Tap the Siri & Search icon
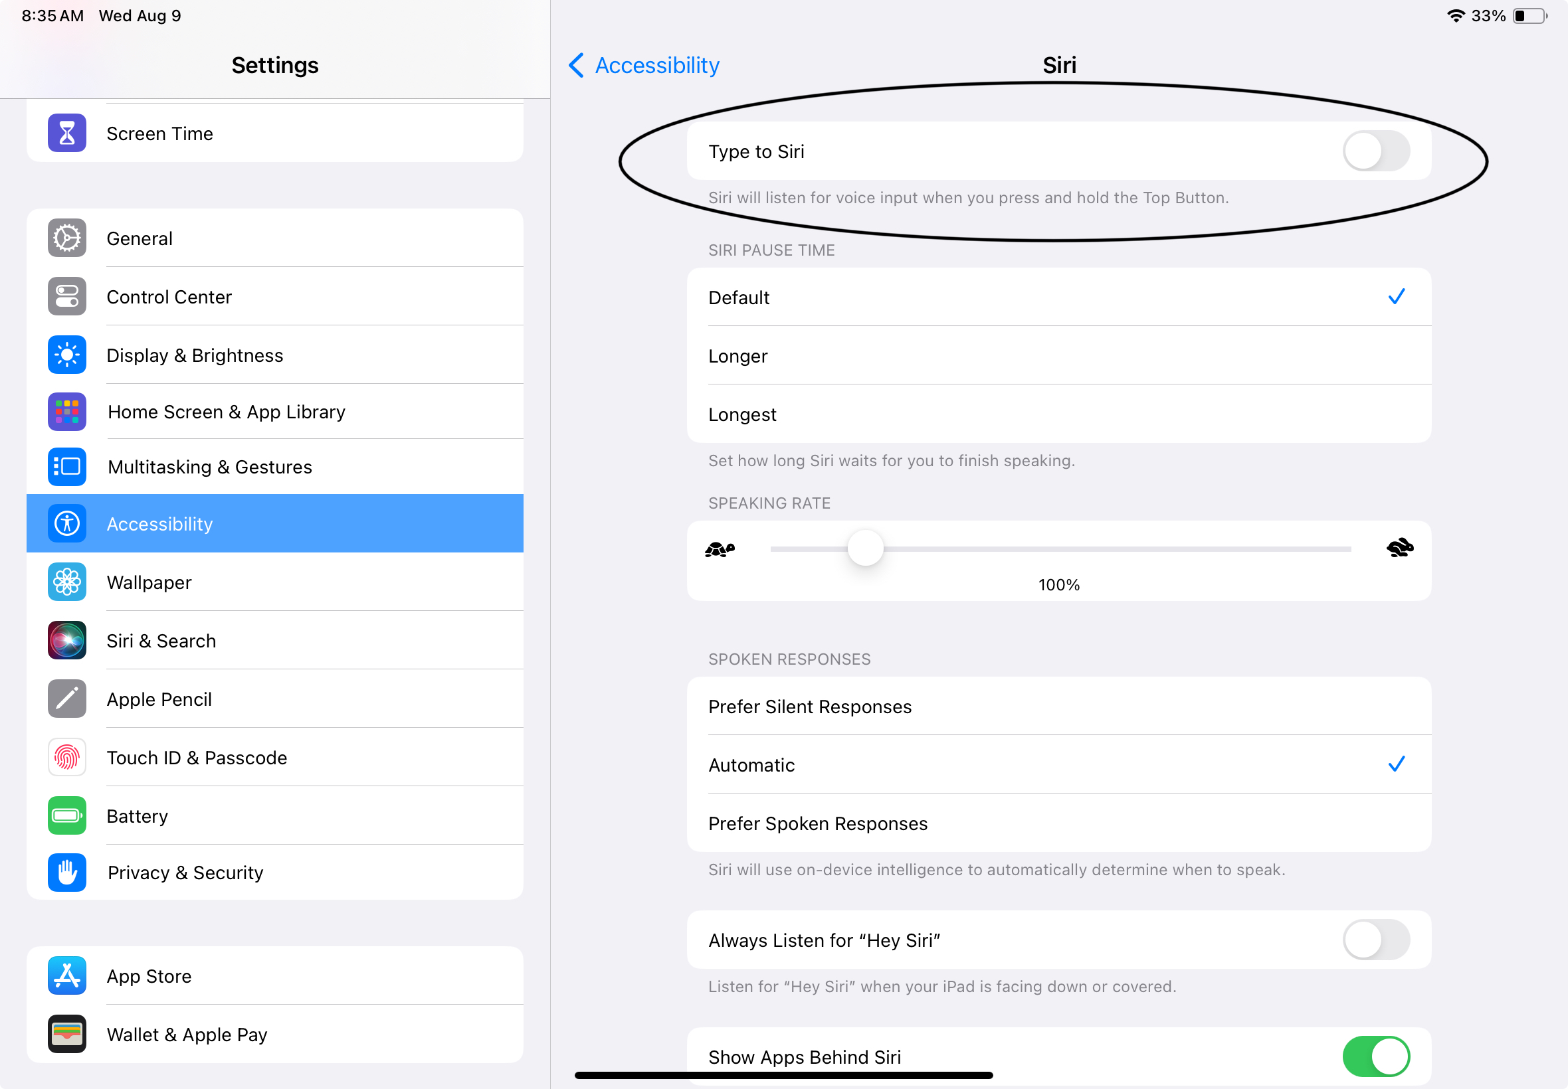The width and height of the screenshot is (1568, 1089). 66,640
